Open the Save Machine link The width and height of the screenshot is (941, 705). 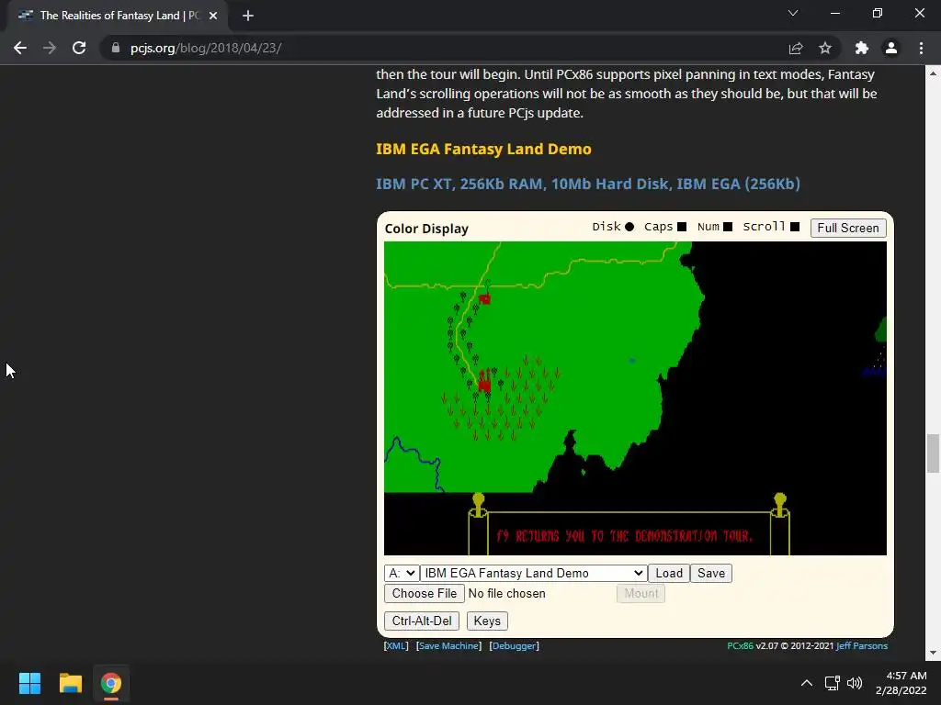[448, 645]
